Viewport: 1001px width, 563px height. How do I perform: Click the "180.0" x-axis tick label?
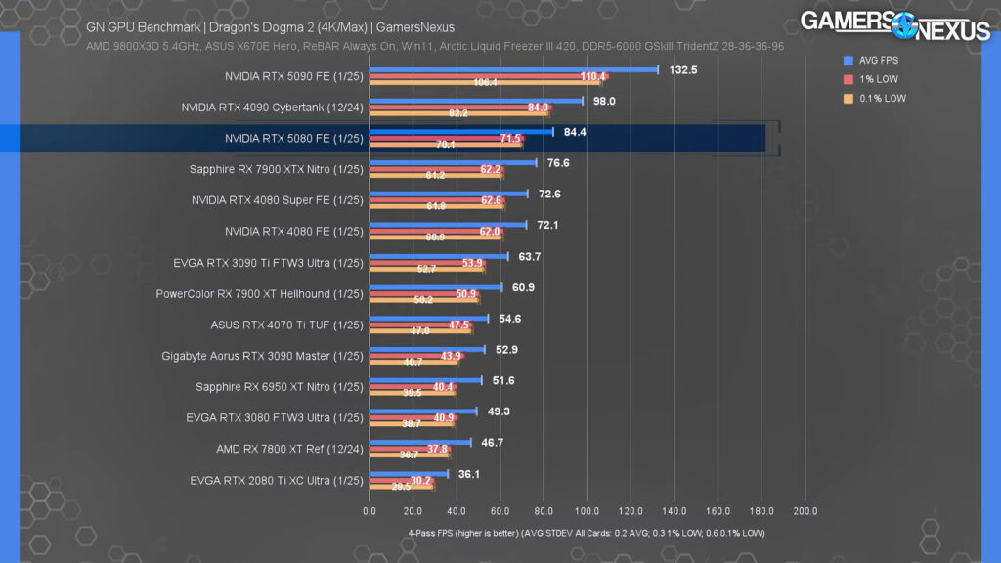[x=761, y=511]
